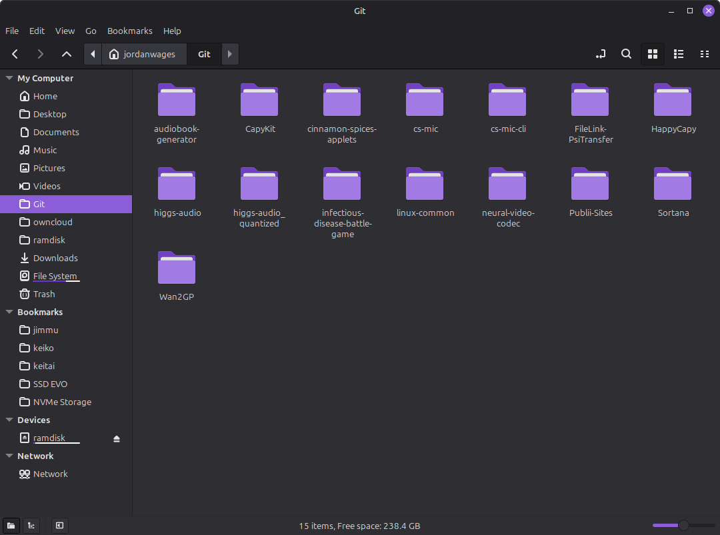The width and height of the screenshot is (720, 535).
Task: Show tree view in sidebar
Action: click(31, 526)
